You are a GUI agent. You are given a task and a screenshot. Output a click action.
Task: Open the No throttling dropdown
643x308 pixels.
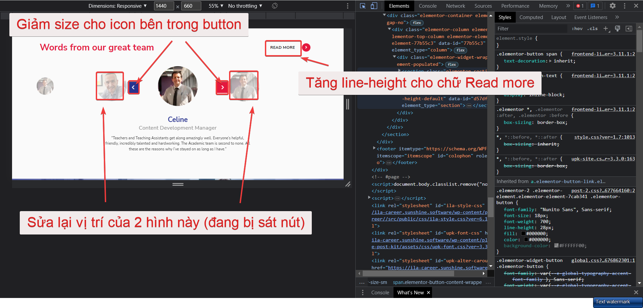coord(245,6)
